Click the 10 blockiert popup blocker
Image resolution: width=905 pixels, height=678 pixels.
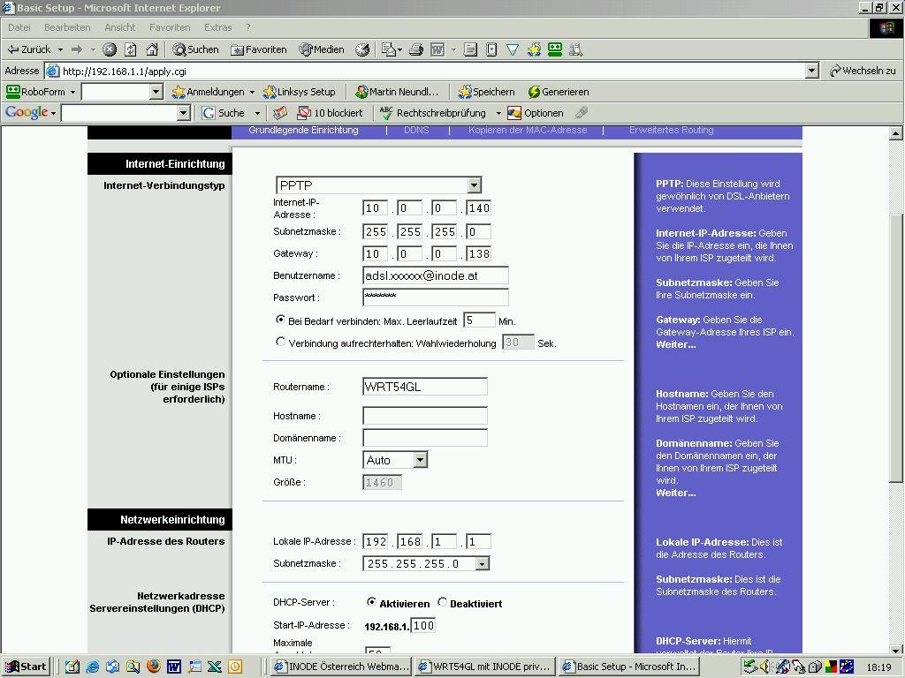pos(330,113)
